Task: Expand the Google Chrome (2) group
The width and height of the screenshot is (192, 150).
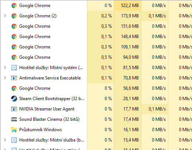Action: pyautogui.click(x=5, y=16)
